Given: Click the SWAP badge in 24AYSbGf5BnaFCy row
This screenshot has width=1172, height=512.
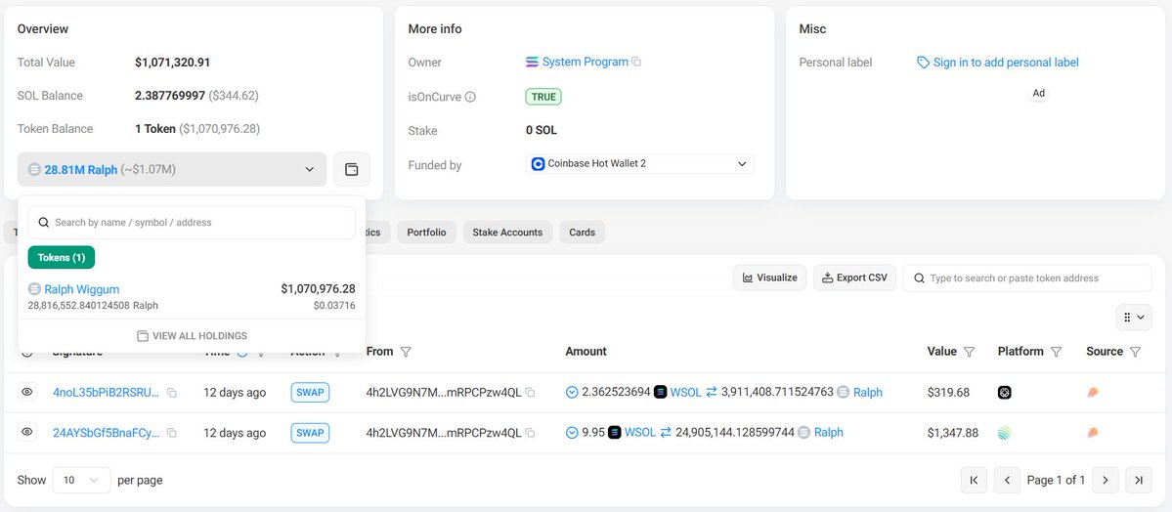Looking at the screenshot, I should pyautogui.click(x=310, y=433).
